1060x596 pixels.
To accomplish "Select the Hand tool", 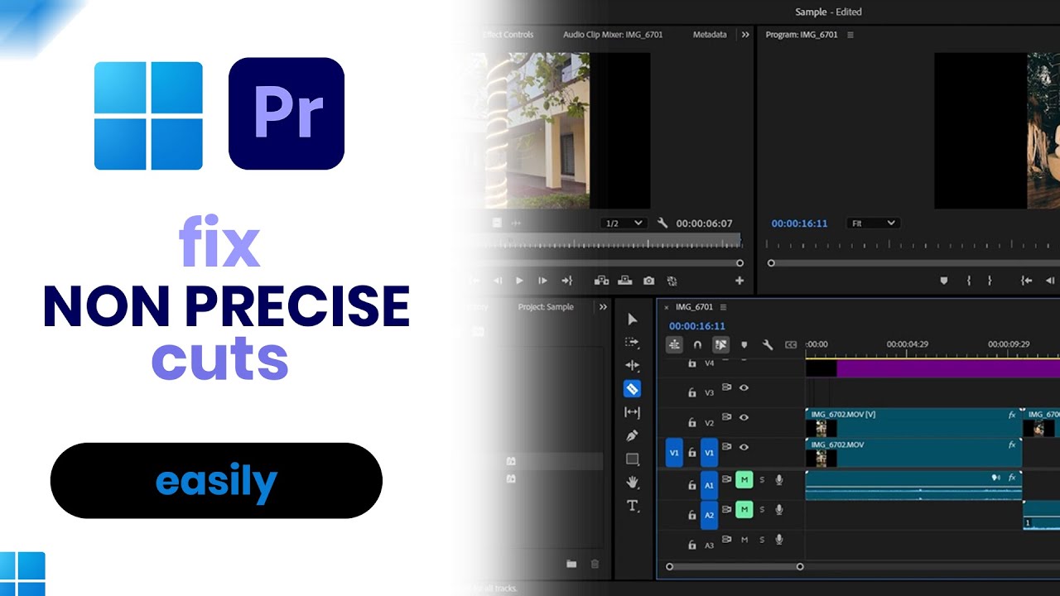I will pyautogui.click(x=633, y=482).
